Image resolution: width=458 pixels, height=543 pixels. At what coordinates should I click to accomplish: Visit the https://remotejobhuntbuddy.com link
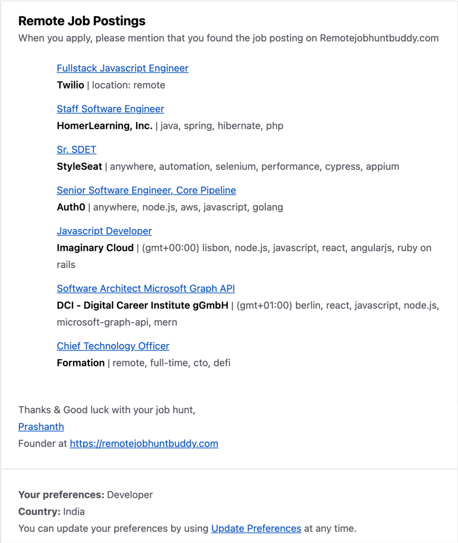(x=144, y=444)
